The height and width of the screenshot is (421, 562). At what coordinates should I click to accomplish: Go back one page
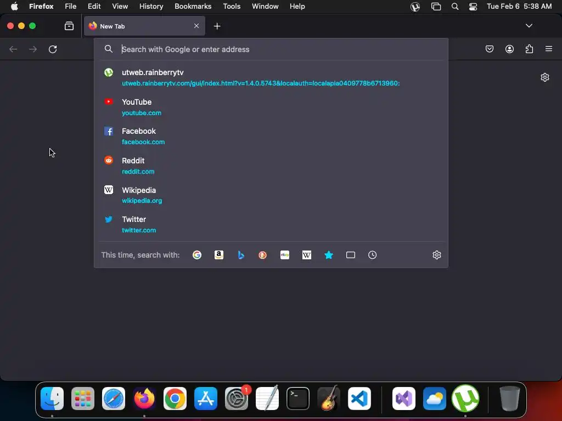[x=13, y=49]
